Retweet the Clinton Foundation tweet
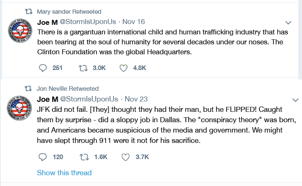The height and width of the screenshot is (186, 302). 83,68
